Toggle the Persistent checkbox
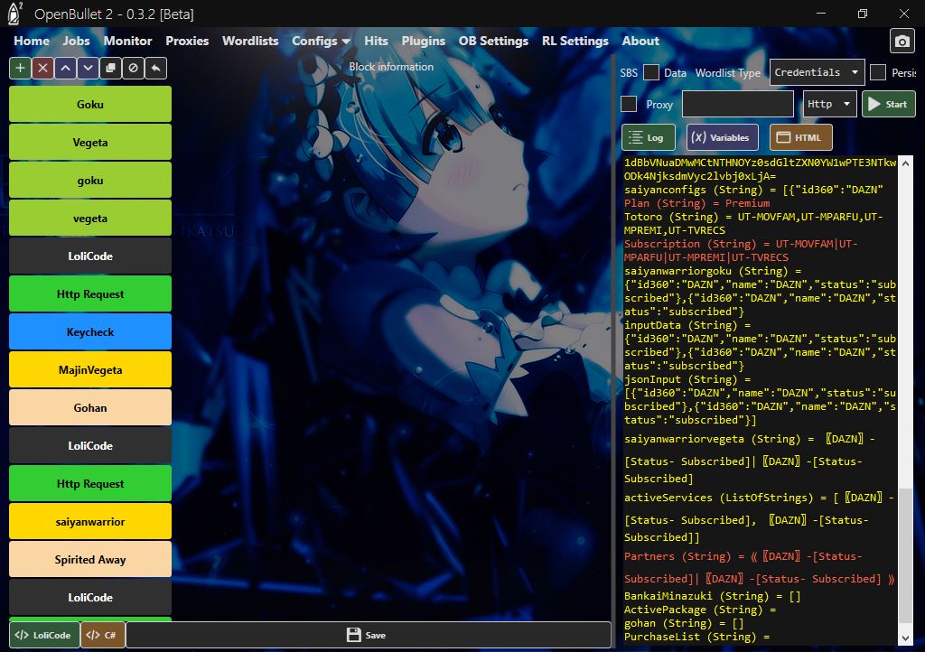The image size is (925, 652). (877, 72)
